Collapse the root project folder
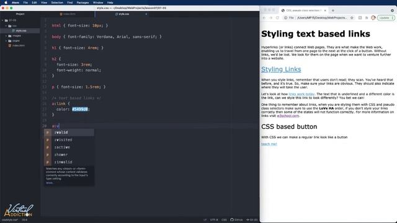The image size is (397, 223). (2, 20)
